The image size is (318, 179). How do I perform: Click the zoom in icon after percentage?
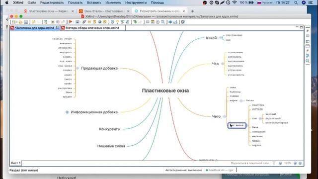click(295, 163)
